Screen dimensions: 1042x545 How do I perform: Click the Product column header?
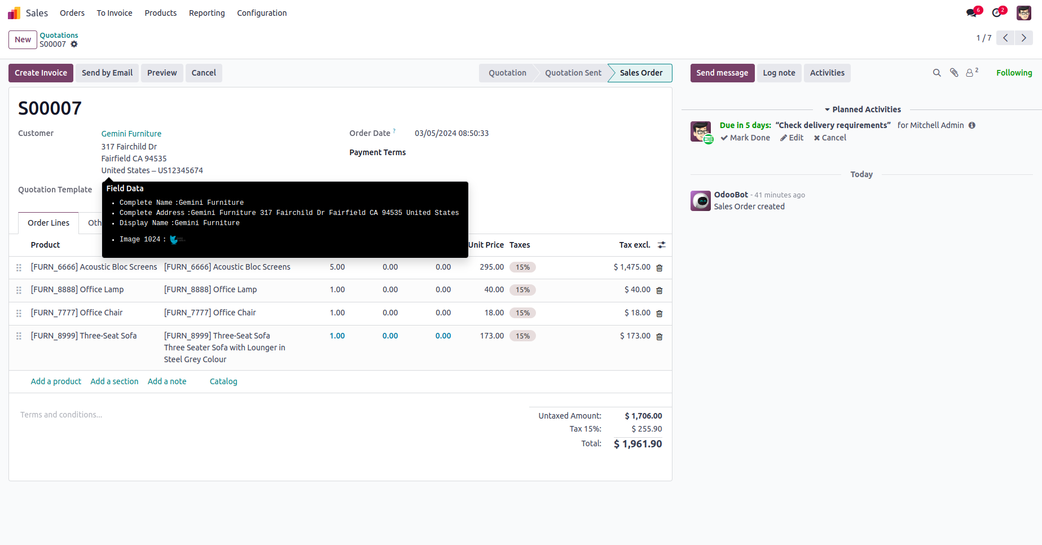[x=45, y=245]
